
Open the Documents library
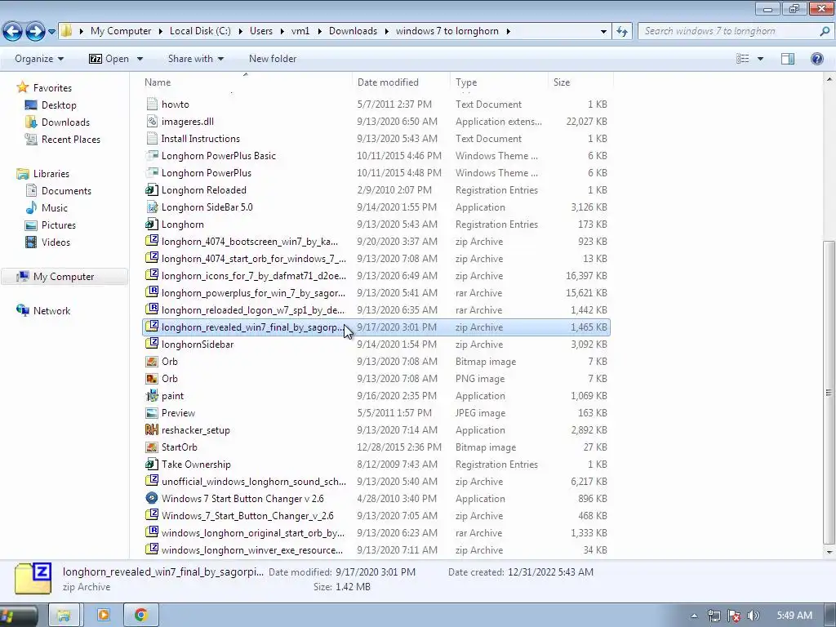click(66, 191)
